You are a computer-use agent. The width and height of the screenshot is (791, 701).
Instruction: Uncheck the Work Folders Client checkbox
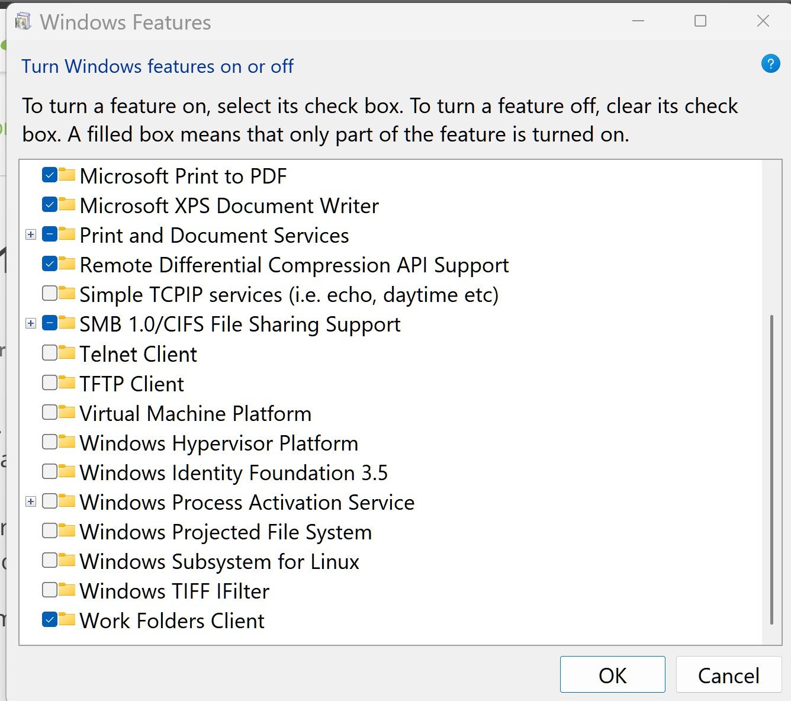click(50, 619)
